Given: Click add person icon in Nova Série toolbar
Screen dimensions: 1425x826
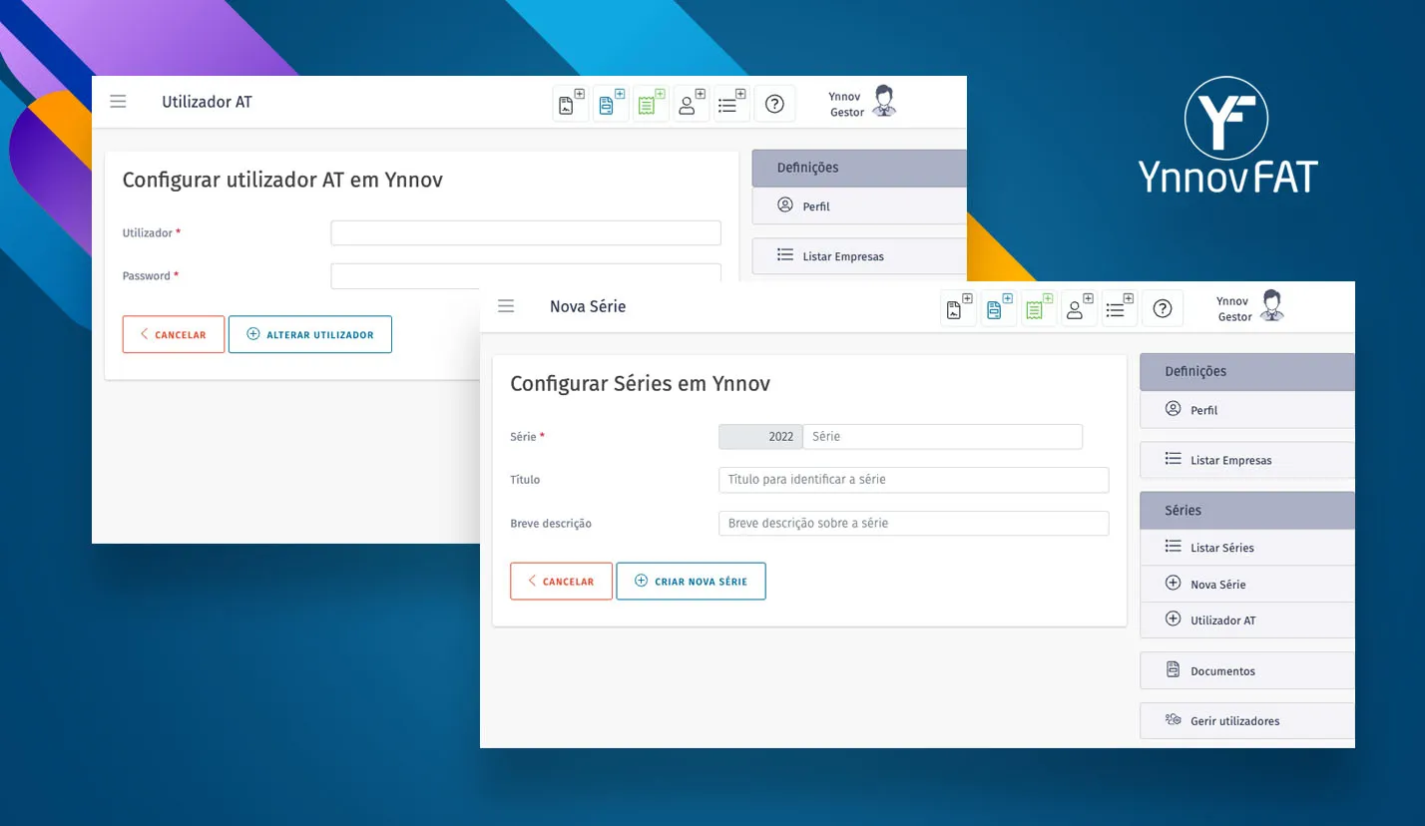Looking at the screenshot, I should click(1079, 308).
